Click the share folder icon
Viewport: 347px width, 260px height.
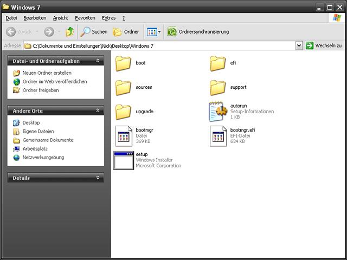point(16,90)
